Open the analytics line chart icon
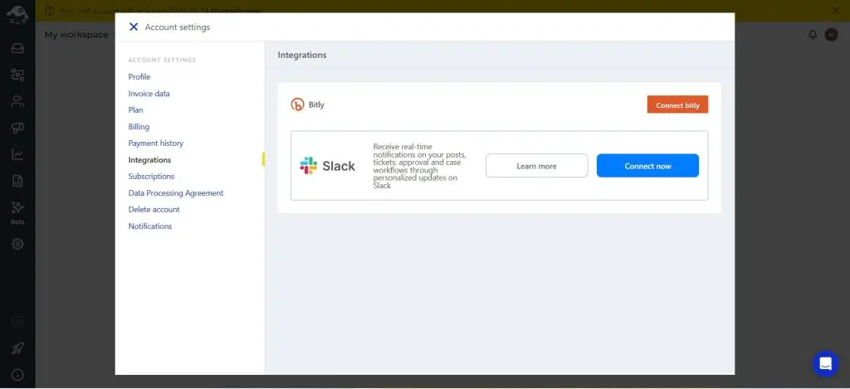 (17, 154)
